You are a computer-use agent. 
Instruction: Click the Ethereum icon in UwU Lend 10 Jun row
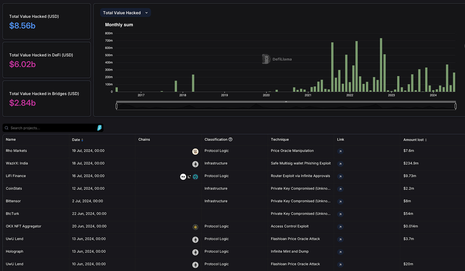[x=195, y=265]
